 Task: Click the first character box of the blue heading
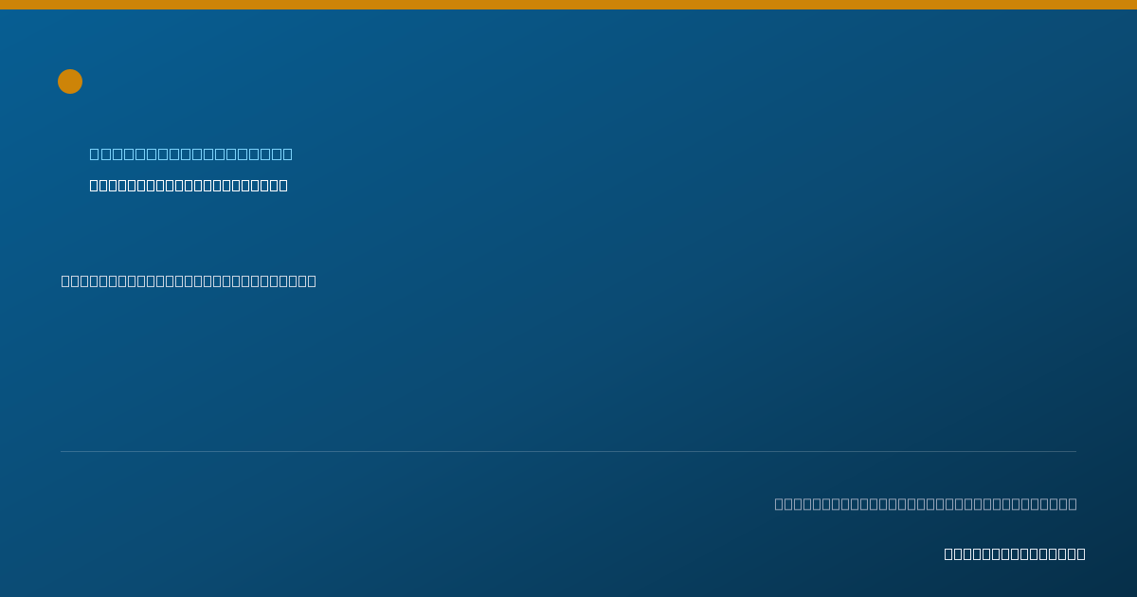(x=95, y=154)
